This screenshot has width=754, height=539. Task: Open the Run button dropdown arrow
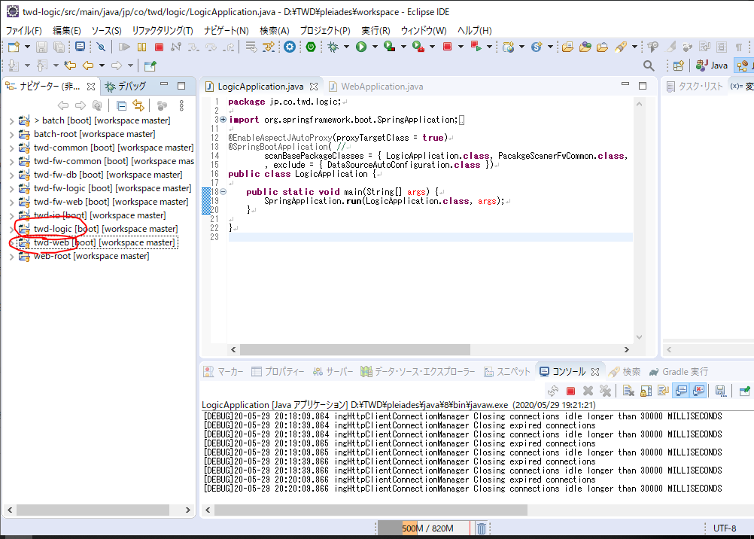375,47
